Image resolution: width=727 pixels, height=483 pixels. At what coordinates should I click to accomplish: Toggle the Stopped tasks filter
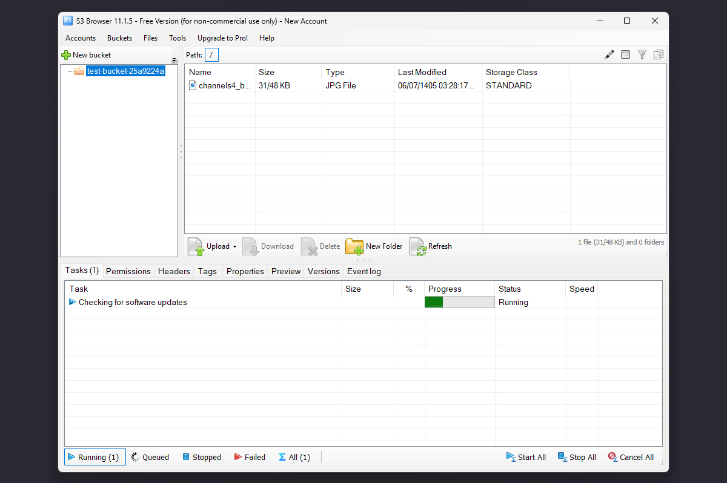(202, 457)
